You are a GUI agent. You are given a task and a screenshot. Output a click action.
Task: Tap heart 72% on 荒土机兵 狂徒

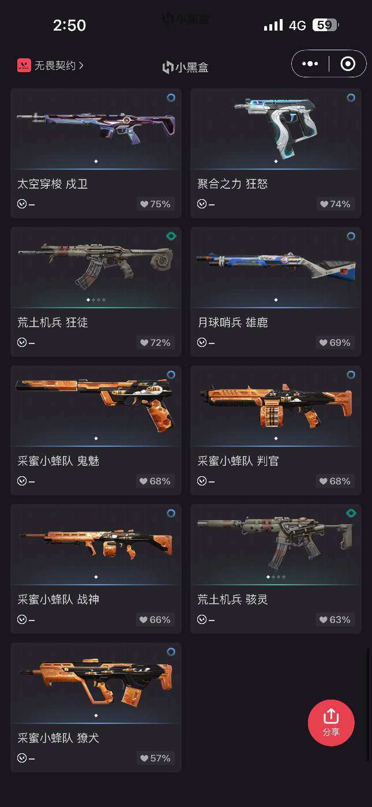pyautogui.click(x=156, y=342)
